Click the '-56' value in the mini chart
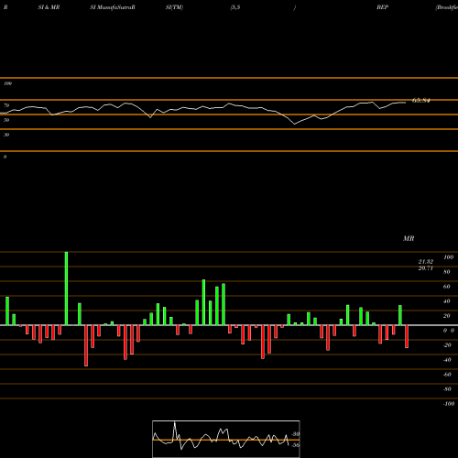Image resolution: width=458 pixels, height=458 pixels. 296,445
